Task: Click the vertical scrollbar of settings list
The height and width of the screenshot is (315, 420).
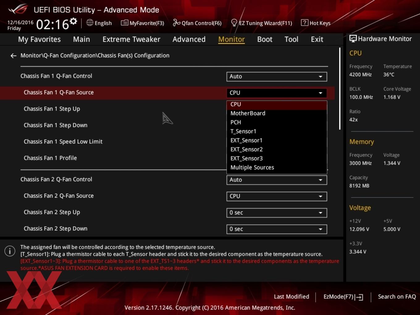Action: click(x=340, y=89)
